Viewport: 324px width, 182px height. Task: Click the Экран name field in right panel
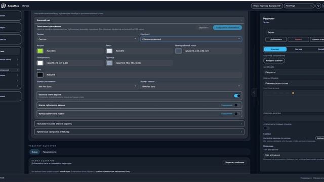[295, 32]
